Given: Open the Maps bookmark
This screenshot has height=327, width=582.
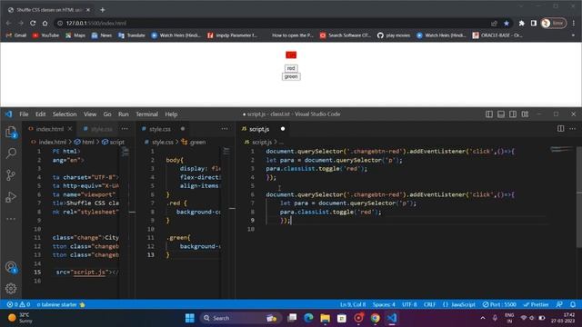Looking at the screenshot, I should (x=75, y=35).
